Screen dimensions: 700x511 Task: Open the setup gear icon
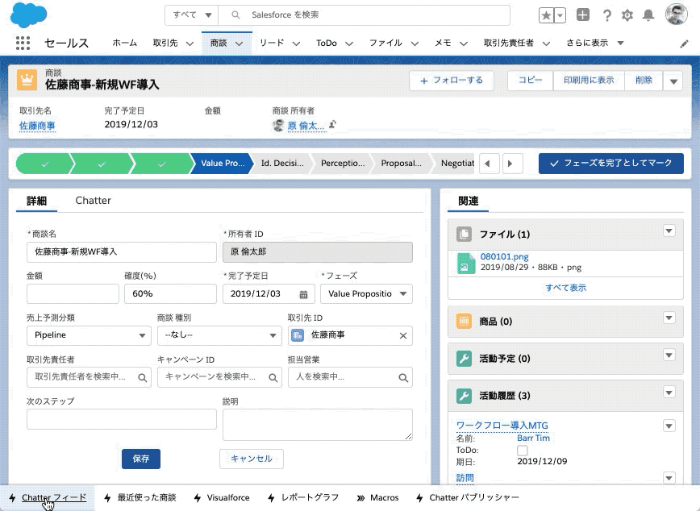pyautogui.click(x=627, y=15)
